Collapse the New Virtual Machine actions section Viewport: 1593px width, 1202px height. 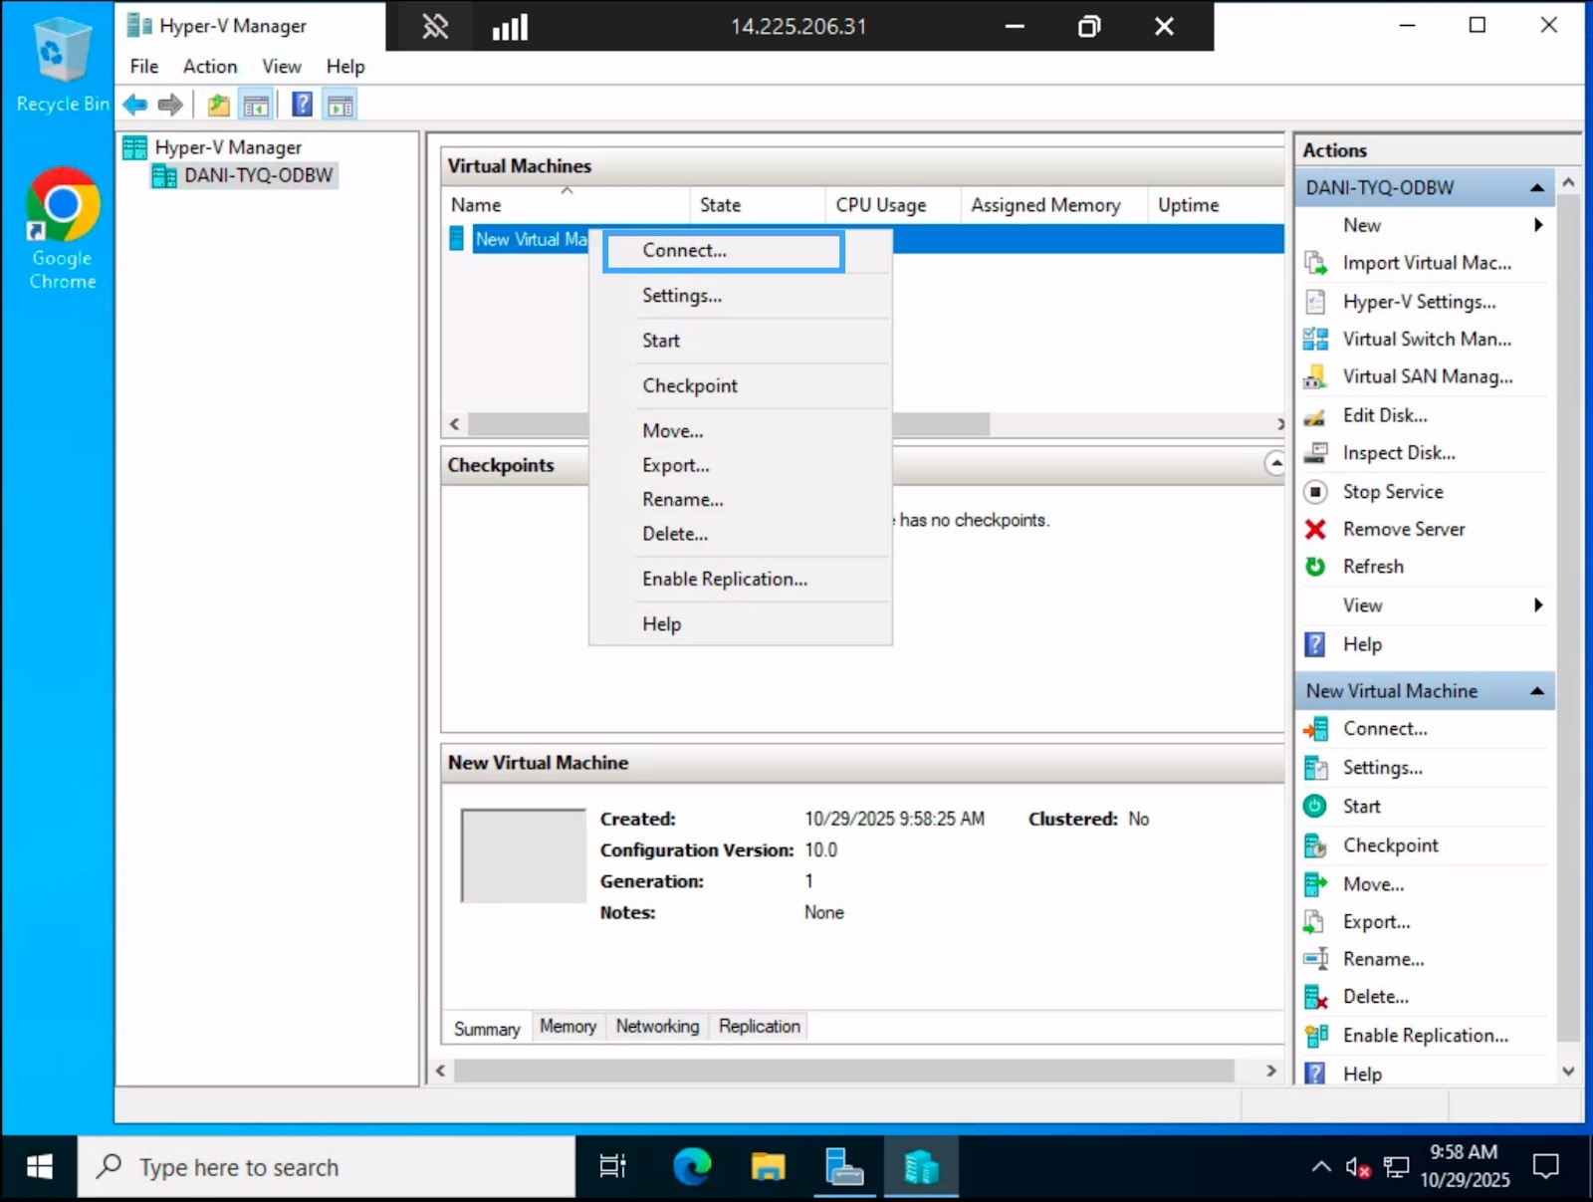pos(1537,690)
